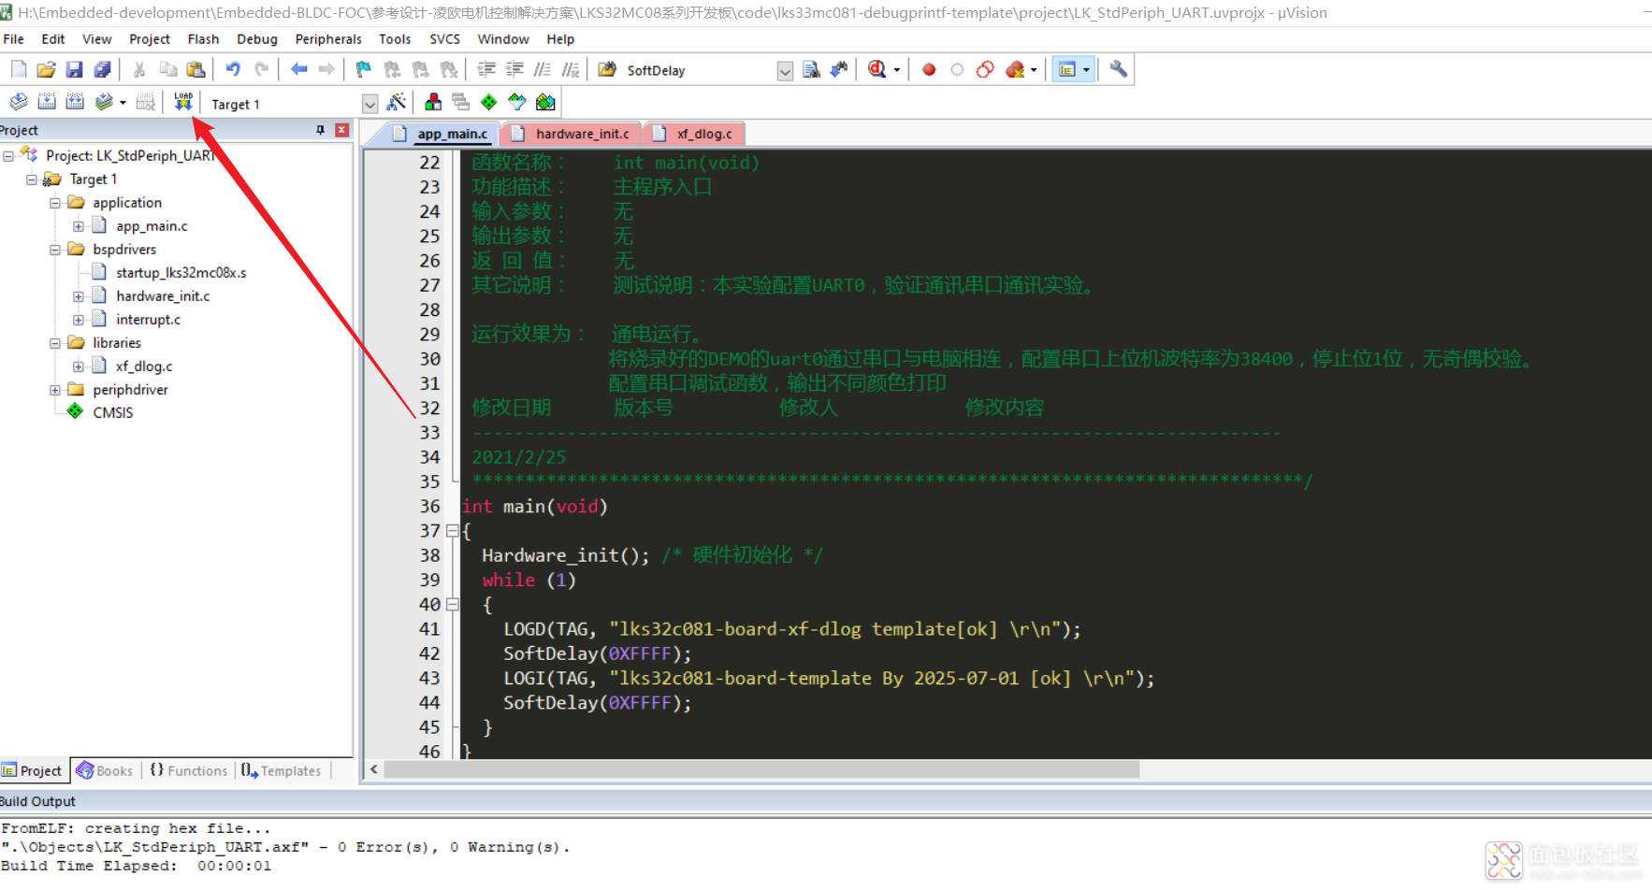Switch to the xf_dlog.c editor tab
The image size is (1652, 890).
pos(694,134)
